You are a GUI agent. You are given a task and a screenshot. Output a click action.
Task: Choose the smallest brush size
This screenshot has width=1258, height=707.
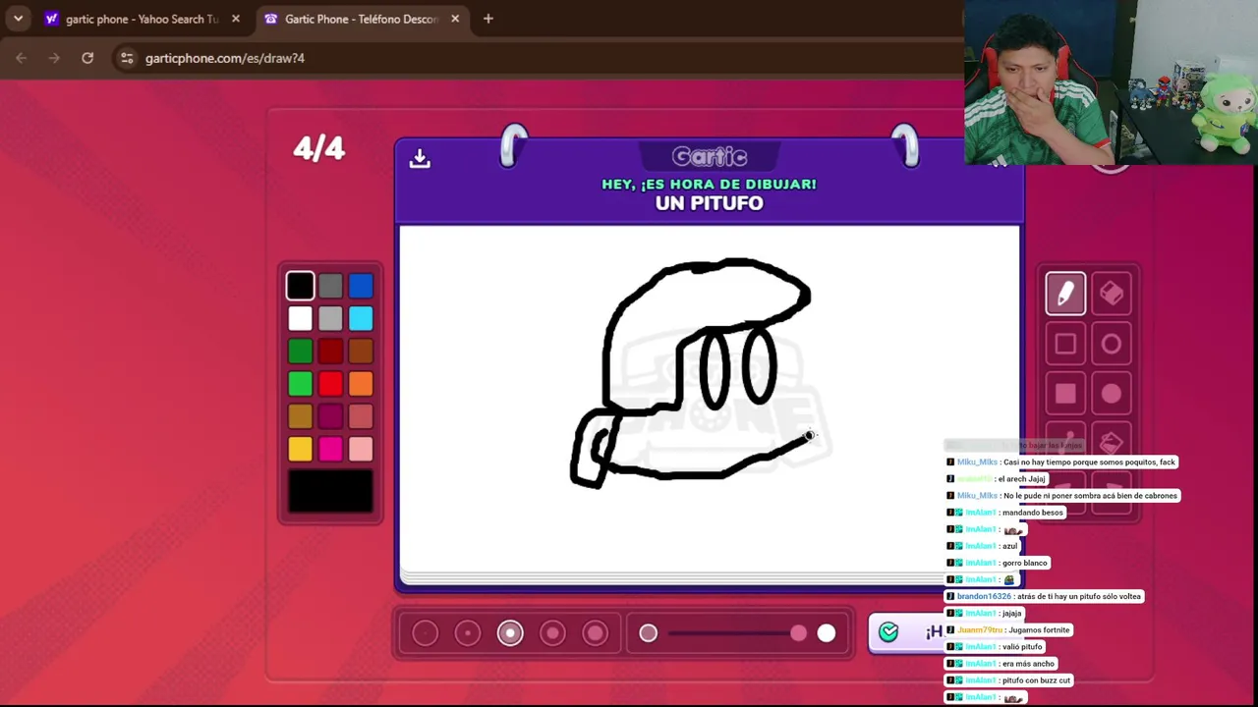coord(426,633)
